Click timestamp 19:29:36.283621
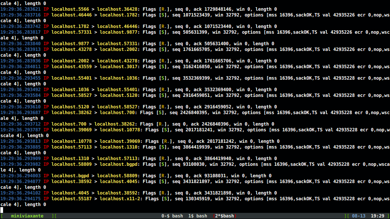The height and width of the screenshot is (219, 390). pyautogui.click(x=20, y=9)
